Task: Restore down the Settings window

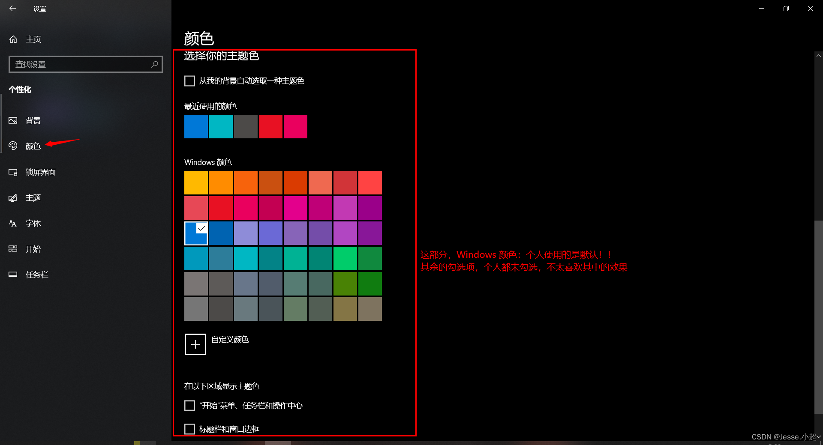Action: (786, 9)
